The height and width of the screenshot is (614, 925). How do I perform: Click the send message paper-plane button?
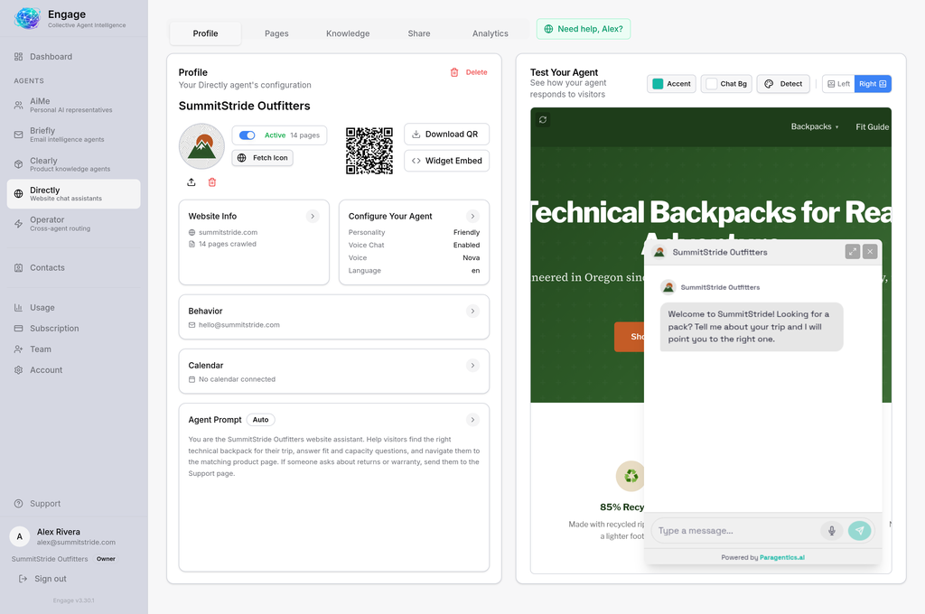[860, 531]
